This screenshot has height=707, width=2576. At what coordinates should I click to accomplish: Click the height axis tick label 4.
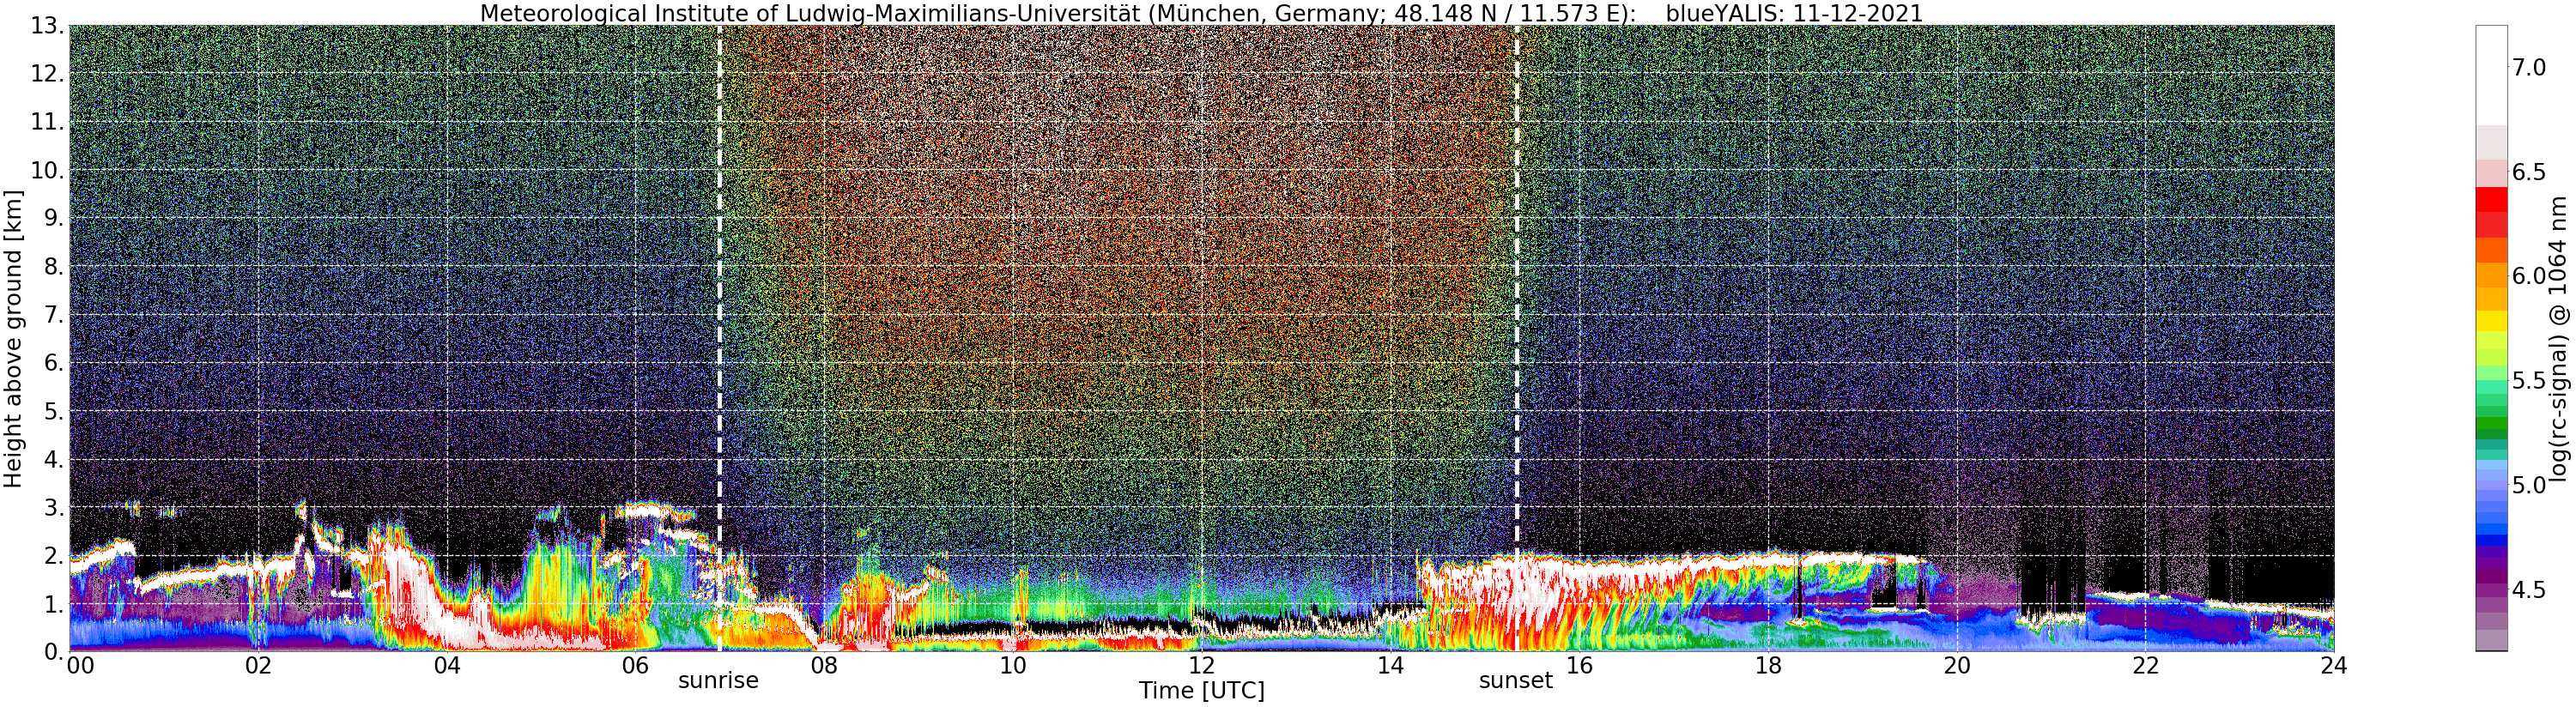[x=54, y=459]
